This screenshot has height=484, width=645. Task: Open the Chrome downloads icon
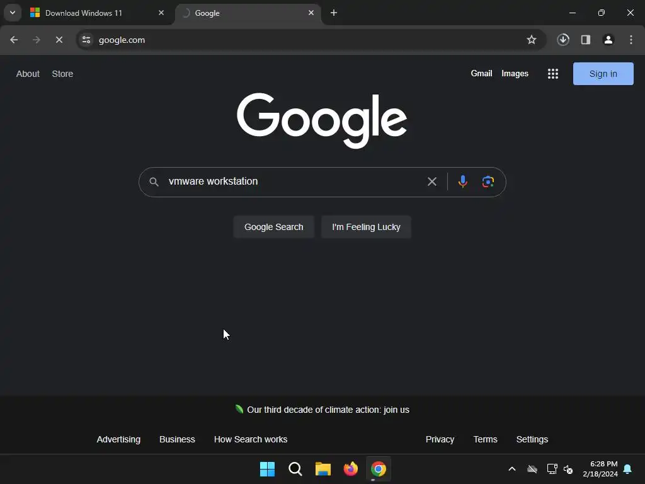pos(563,40)
